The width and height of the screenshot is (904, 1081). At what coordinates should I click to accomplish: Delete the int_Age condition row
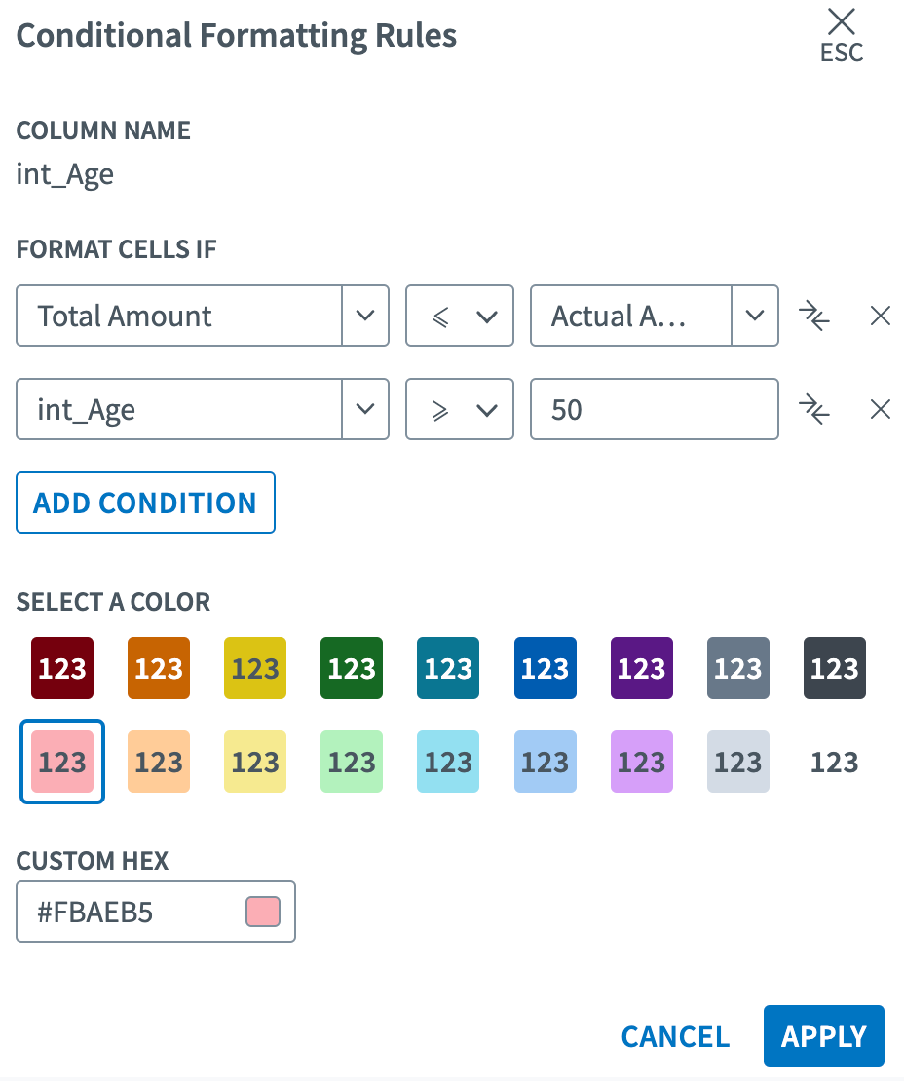880,409
